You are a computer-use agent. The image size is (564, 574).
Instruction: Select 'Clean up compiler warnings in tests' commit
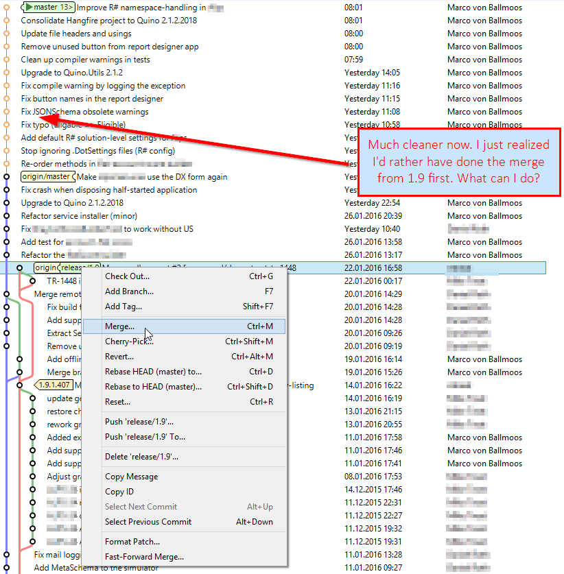[85, 60]
